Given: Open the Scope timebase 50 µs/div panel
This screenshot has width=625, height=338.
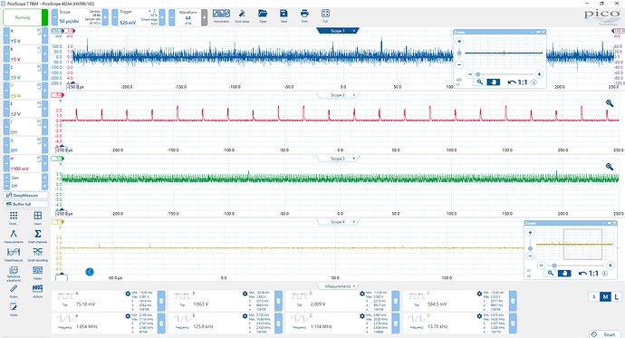Looking at the screenshot, I should (80, 17).
